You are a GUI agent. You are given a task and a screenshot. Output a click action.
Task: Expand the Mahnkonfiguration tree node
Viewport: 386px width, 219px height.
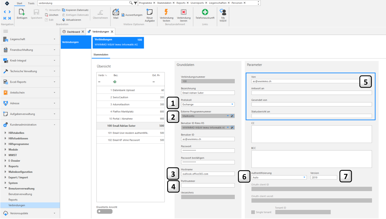point(6,172)
